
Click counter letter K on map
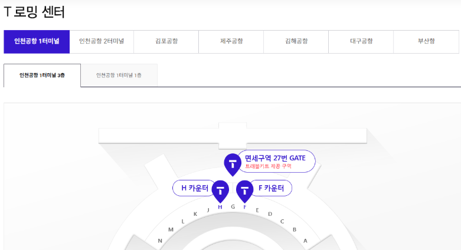coord(195,214)
